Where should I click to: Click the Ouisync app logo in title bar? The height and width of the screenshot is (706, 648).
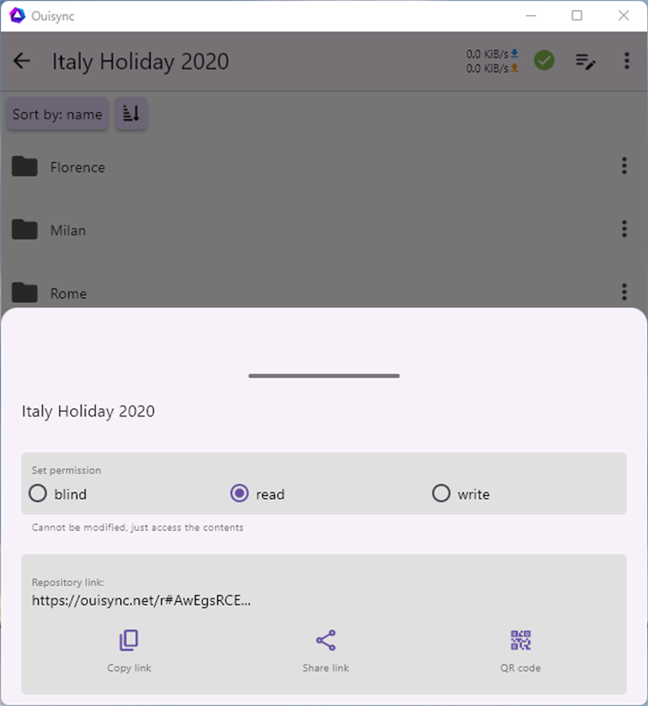point(15,15)
